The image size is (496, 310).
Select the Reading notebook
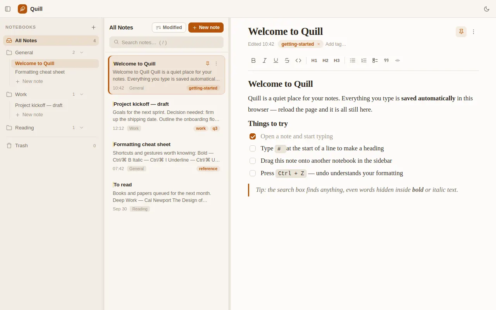tap(51, 127)
